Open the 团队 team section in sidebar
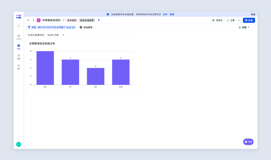 (18, 67)
